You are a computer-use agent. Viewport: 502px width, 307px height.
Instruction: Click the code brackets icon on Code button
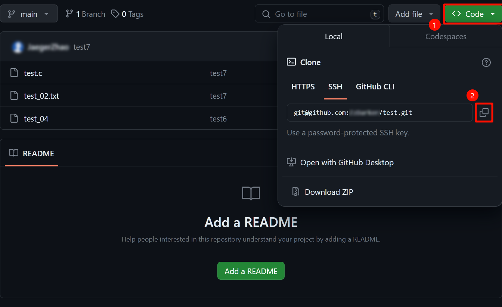pos(456,14)
